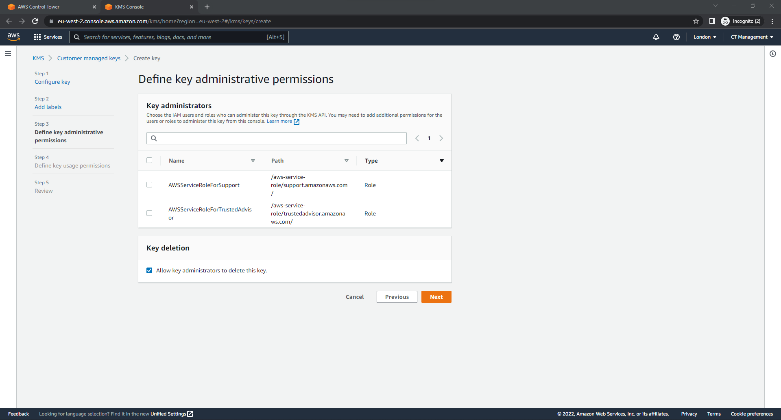The width and height of the screenshot is (781, 420).
Task: Select all key administrators checkbox
Action: (149, 160)
